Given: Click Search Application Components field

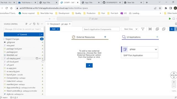Looking at the screenshot, I should [101, 29].
